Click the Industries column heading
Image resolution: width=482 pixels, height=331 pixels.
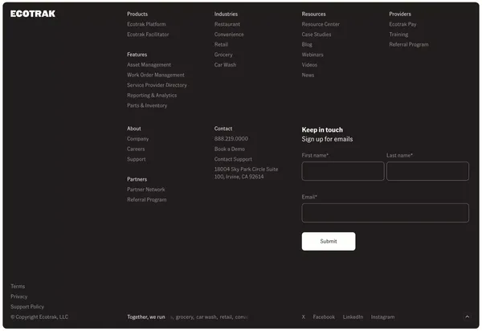[226, 14]
